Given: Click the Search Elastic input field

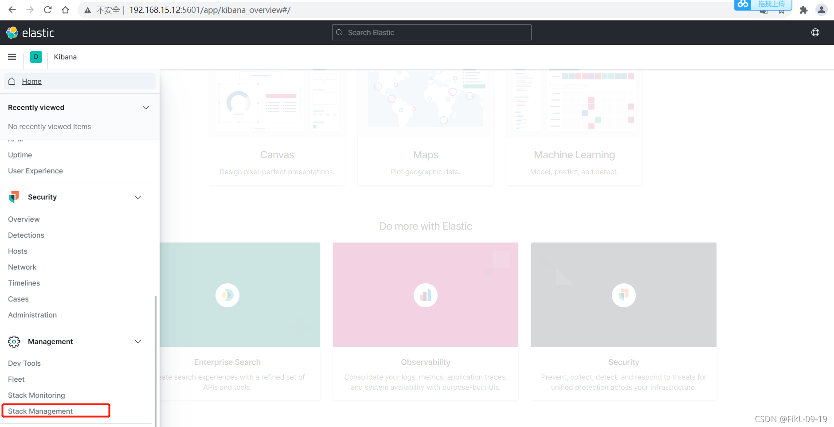Looking at the screenshot, I should (431, 32).
